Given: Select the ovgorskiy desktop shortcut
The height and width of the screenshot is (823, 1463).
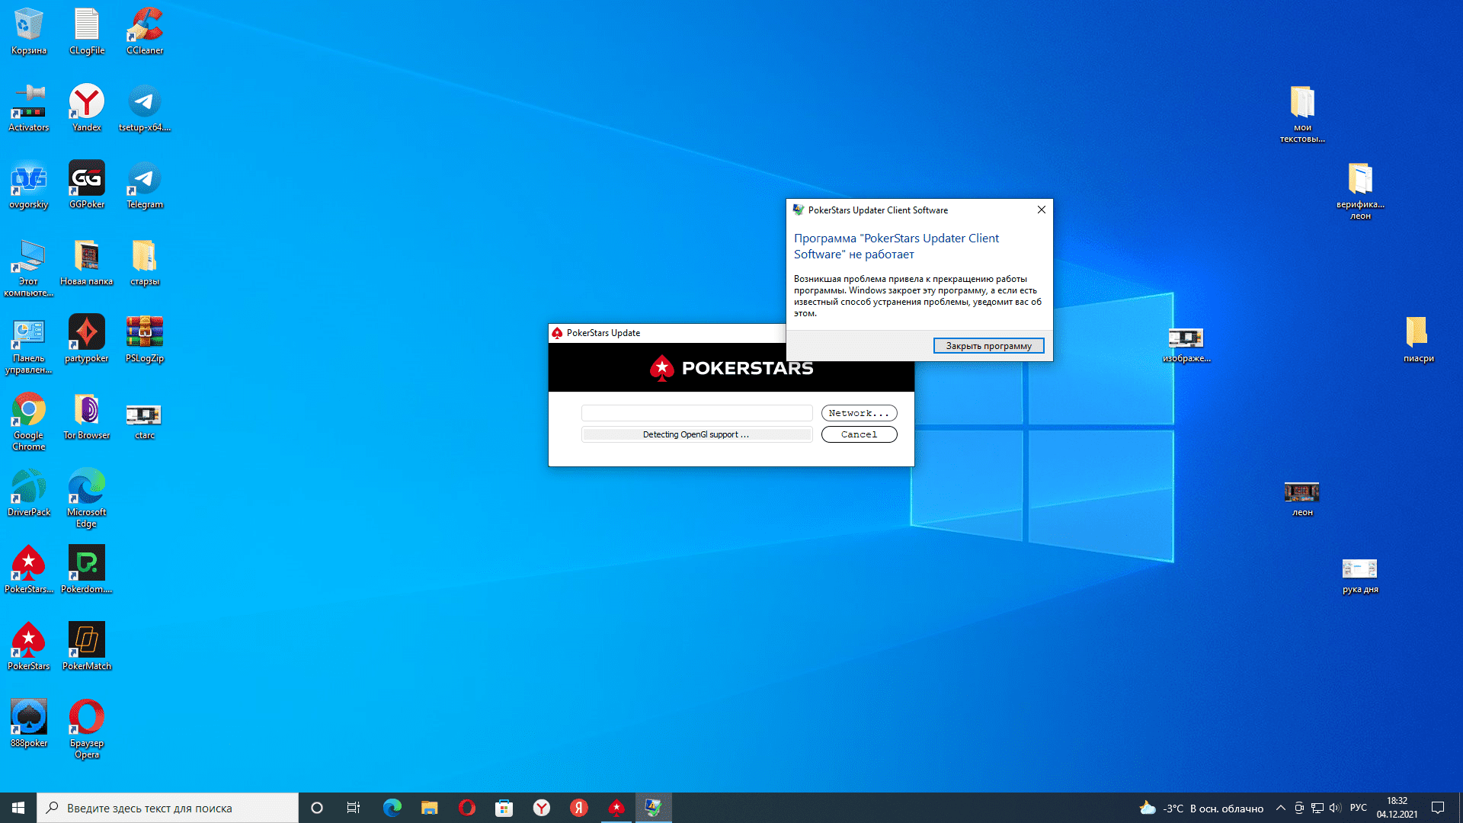Looking at the screenshot, I should coord(29,186).
